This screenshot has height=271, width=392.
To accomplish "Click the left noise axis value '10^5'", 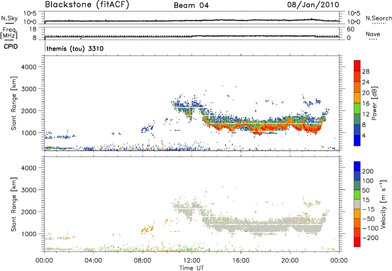I will pos(30,14).
